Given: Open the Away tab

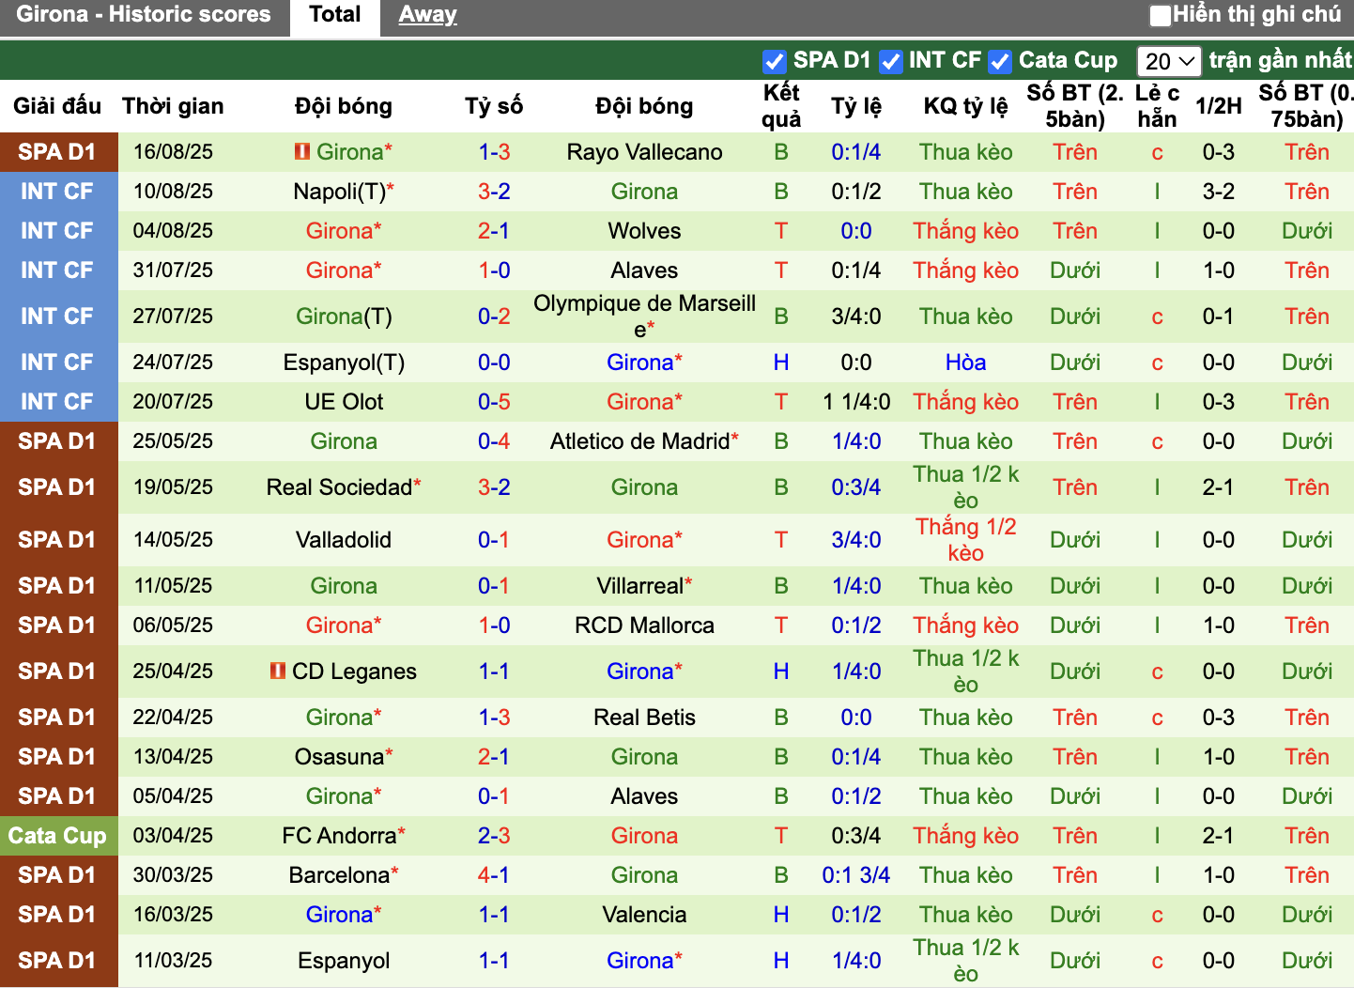Looking at the screenshot, I should coord(427,15).
